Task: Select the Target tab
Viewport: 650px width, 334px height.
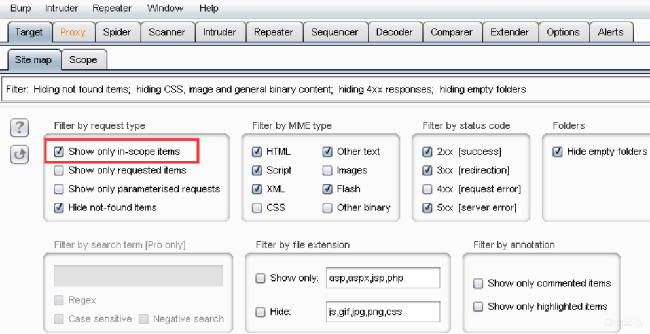Action: pos(29,32)
